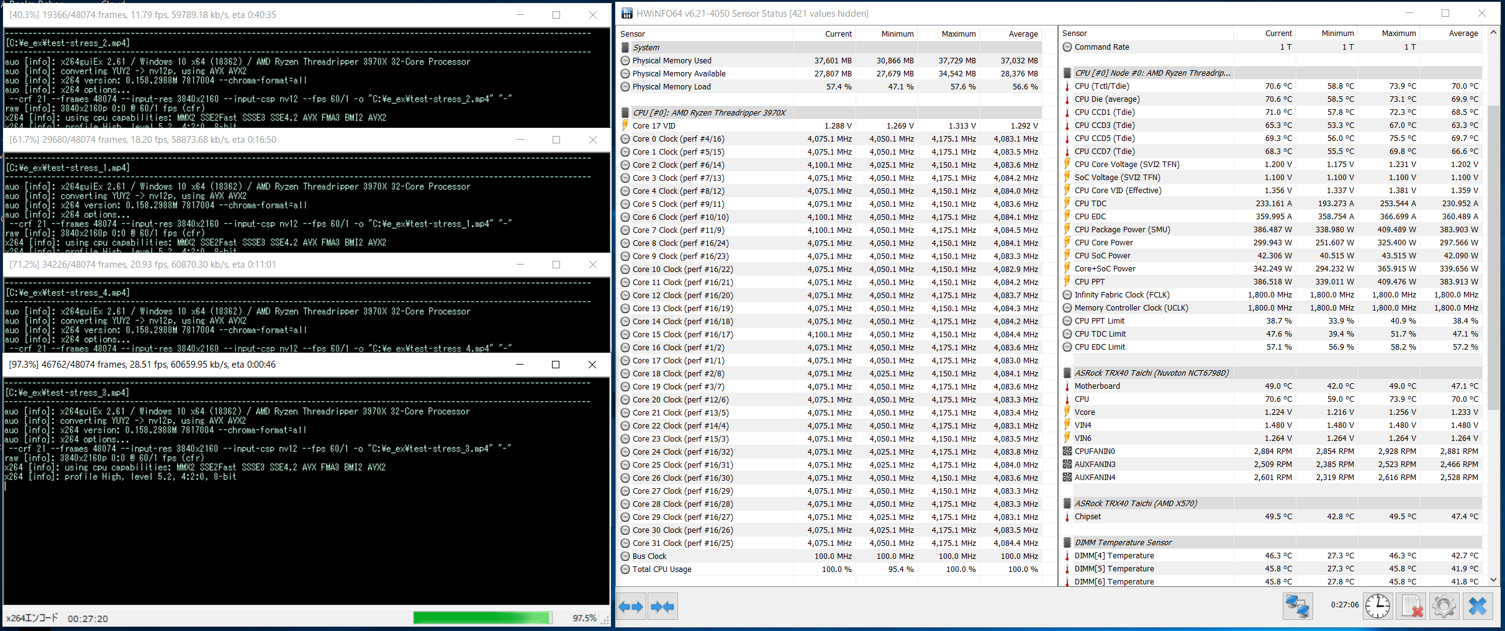
Task: Select the Core 16 Clock (perf #1/2) row
Action: click(x=829, y=347)
